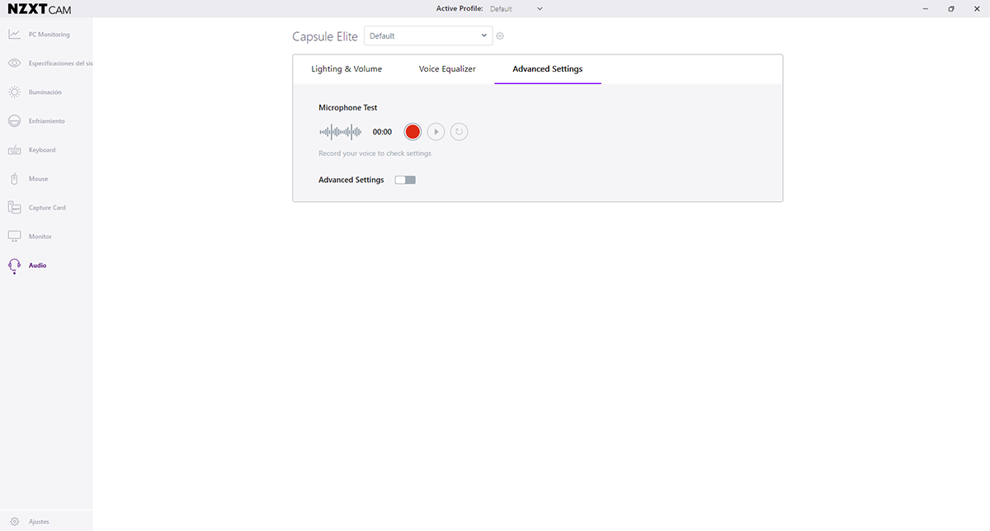Open Ajustes settings label

(x=39, y=522)
